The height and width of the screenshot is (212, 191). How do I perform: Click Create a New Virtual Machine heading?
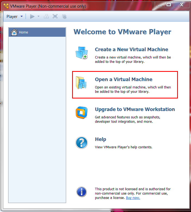131,50
